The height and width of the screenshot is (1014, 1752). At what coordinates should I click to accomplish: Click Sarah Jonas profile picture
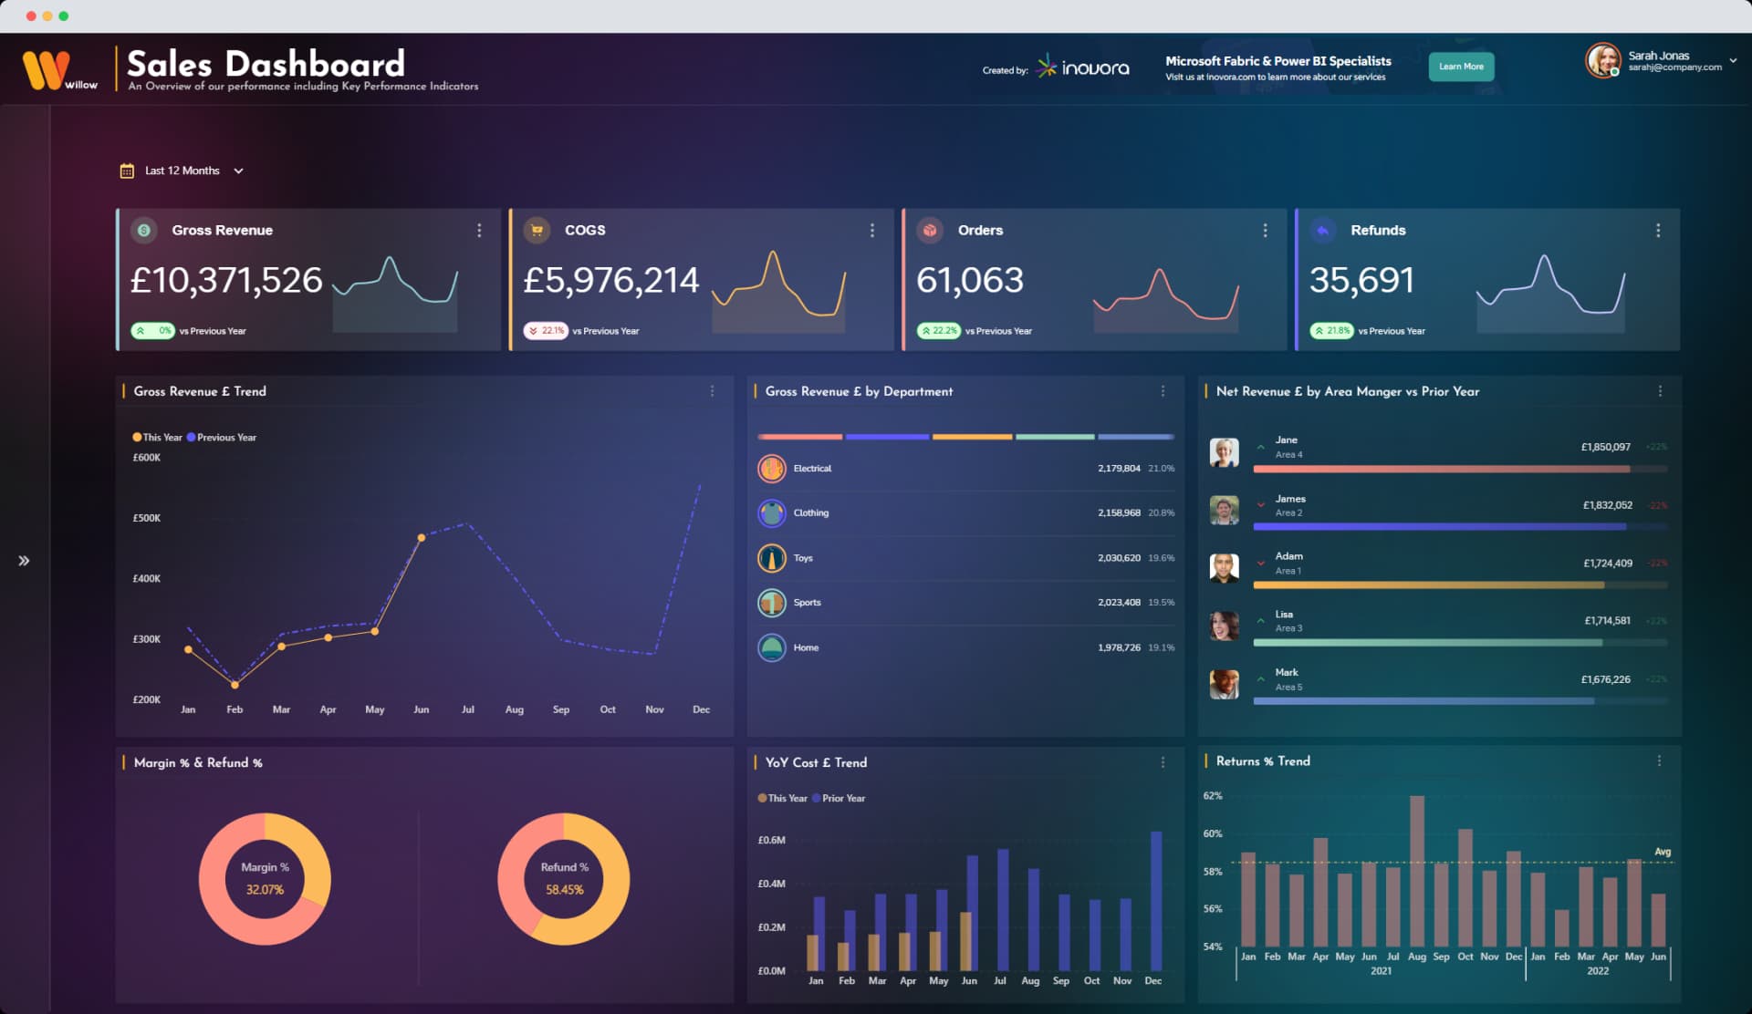1601,62
